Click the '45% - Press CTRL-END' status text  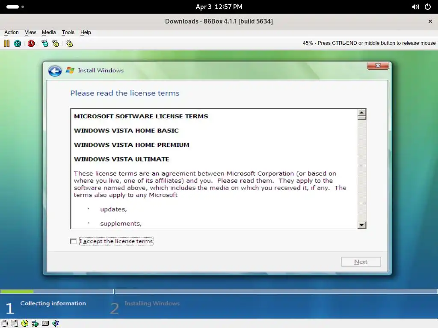click(369, 43)
